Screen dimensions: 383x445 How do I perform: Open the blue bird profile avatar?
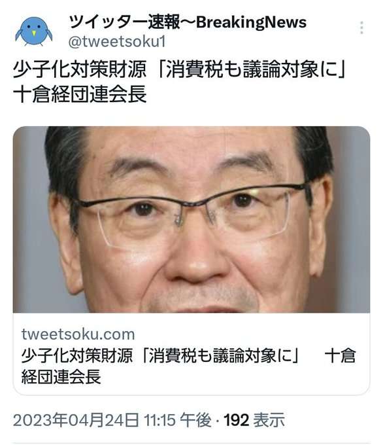pyautogui.click(x=34, y=31)
